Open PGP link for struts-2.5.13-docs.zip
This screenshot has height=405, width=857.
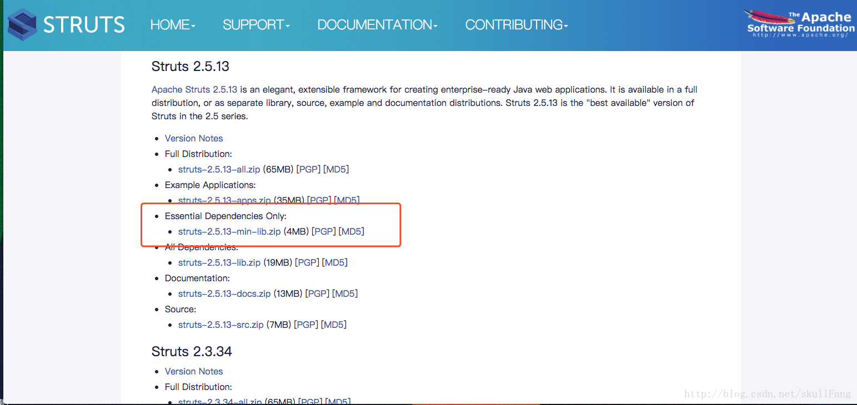point(318,293)
